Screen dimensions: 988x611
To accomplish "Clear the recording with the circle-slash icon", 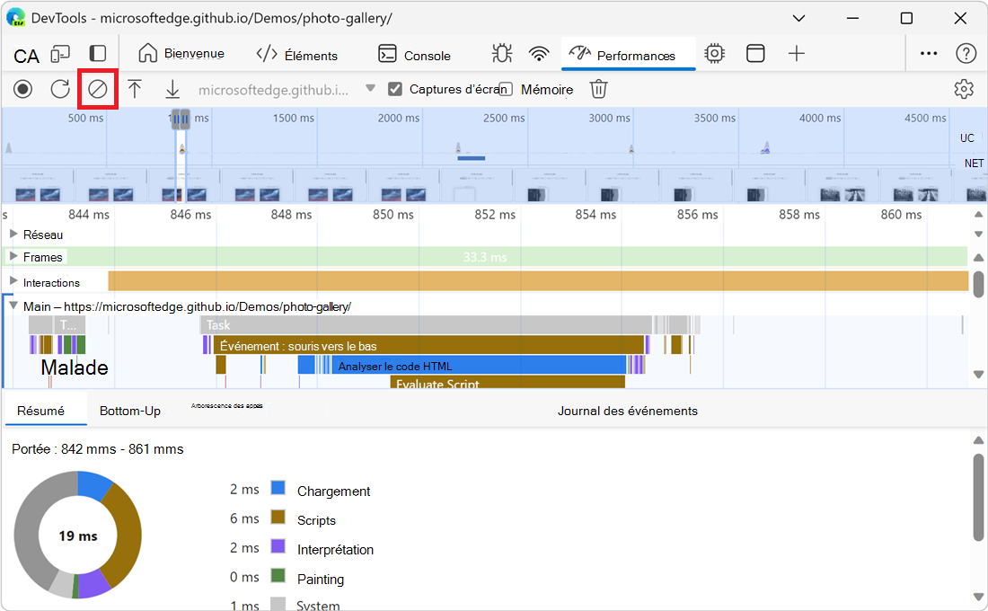I will [x=98, y=89].
